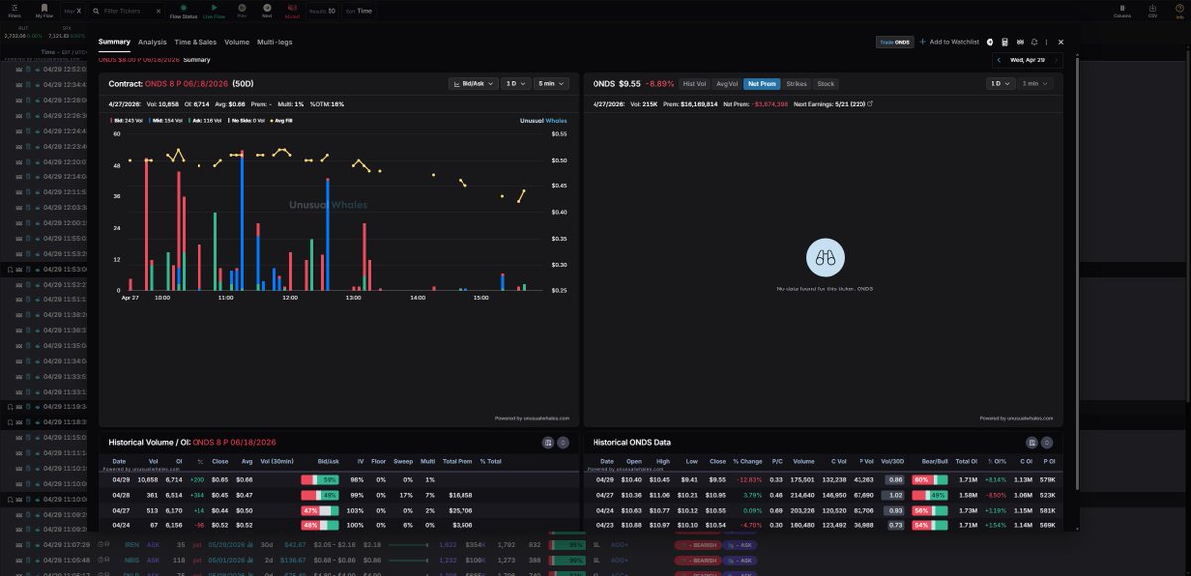Go to next date after Wed, Apr 29
Viewport: 1191px width, 576px height.
pos(1054,60)
